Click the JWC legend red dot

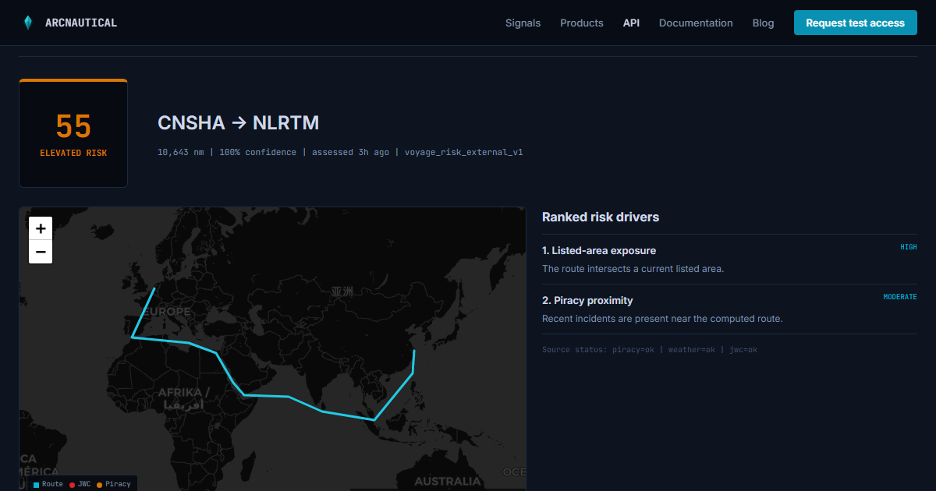pos(72,485)
